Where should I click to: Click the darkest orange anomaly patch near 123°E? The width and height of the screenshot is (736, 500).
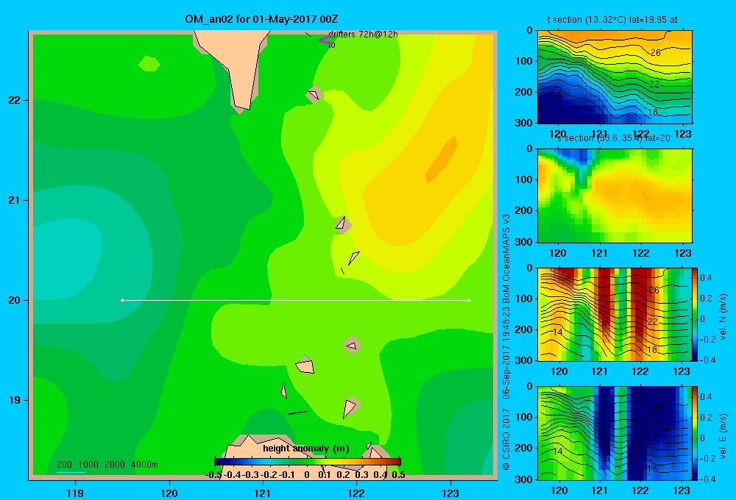click(x=441, y=160)
